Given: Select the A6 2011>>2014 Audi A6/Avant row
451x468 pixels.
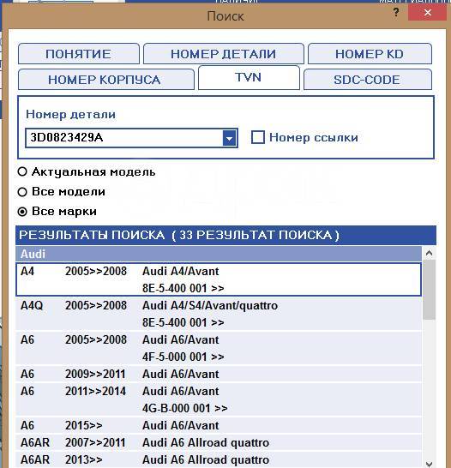Looking at the screenshot, I should pyautogui.click(x=219, y=399).
